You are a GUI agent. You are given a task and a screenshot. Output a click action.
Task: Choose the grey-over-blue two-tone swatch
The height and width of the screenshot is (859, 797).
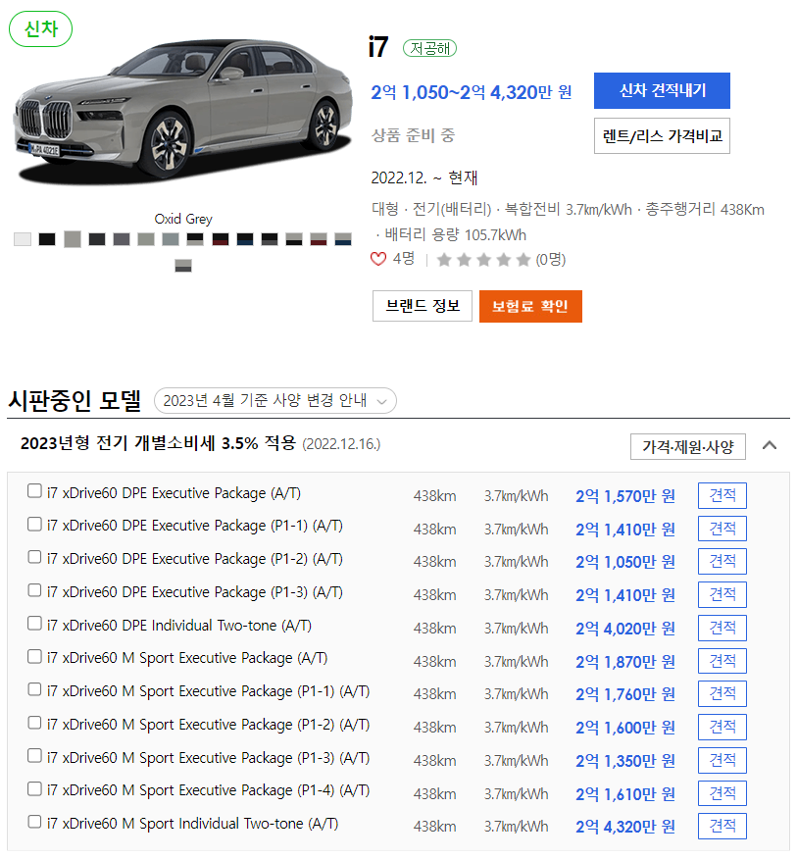[x=343, y=239]
